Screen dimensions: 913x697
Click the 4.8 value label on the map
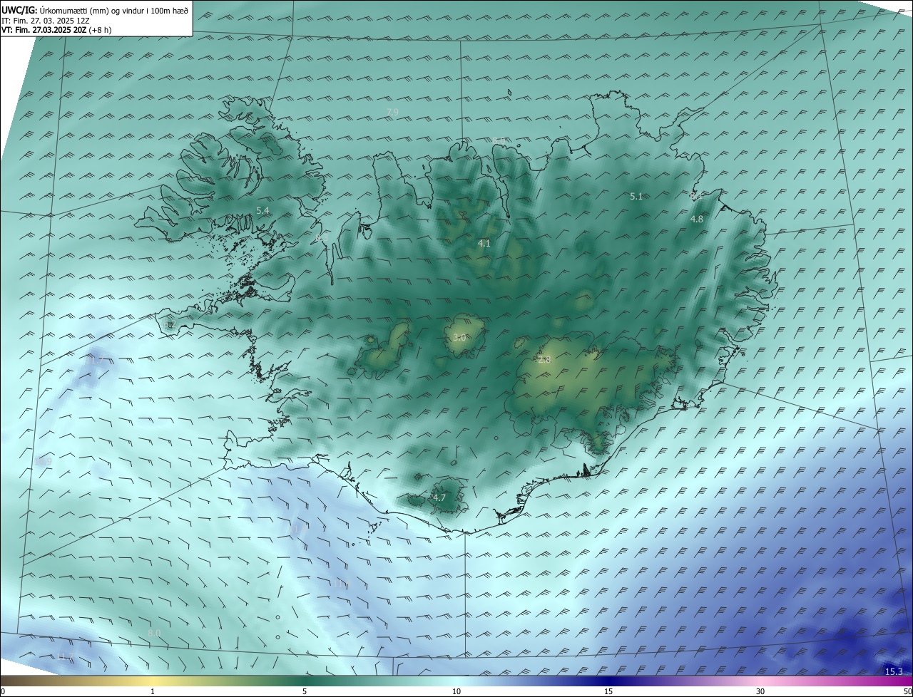tap(697, 220)
